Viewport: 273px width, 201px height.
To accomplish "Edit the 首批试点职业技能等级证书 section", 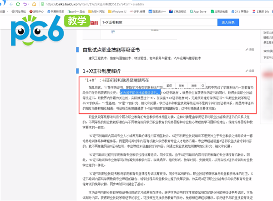I will [250, 50].
